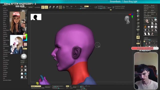Select the Zoom canvas icon
The image size is (160, 90).
tap(138, 20)
